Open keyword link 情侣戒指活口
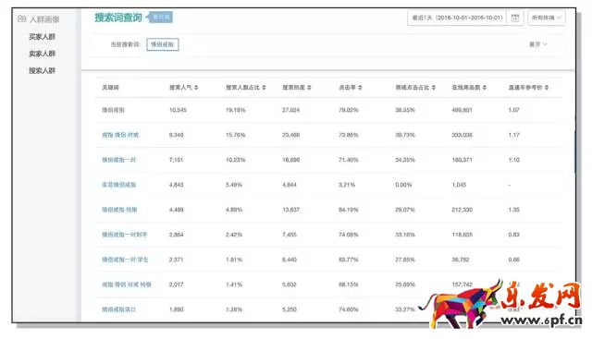The height and width of the screenshot is (339, 592). (x=118, y=309)
